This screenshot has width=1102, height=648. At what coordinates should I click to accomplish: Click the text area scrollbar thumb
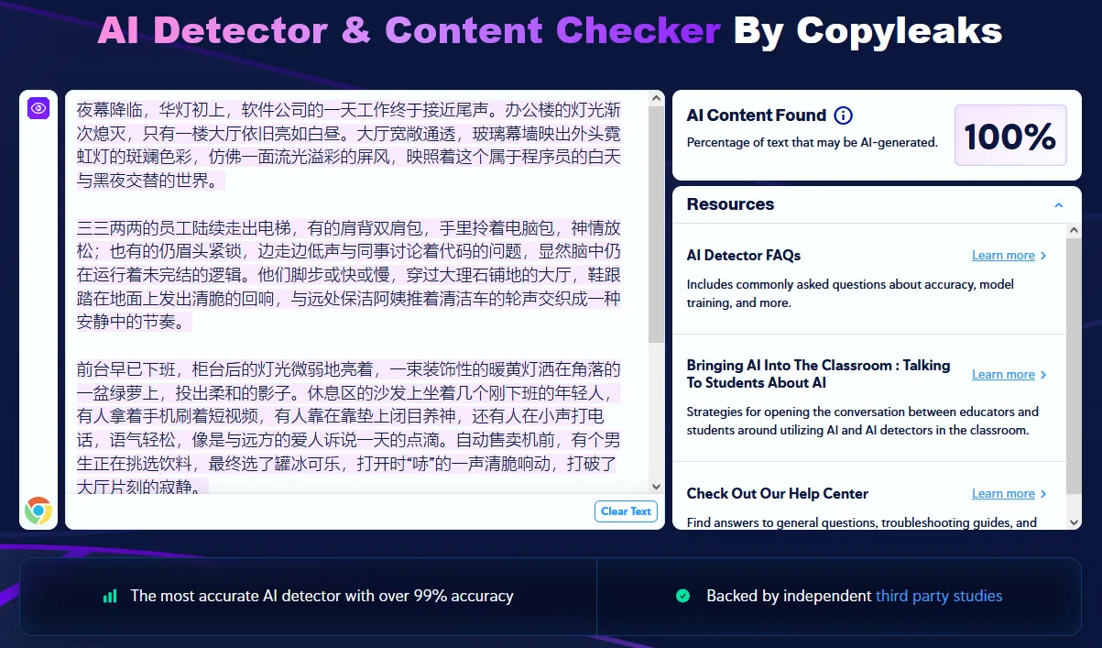(656, 225)
